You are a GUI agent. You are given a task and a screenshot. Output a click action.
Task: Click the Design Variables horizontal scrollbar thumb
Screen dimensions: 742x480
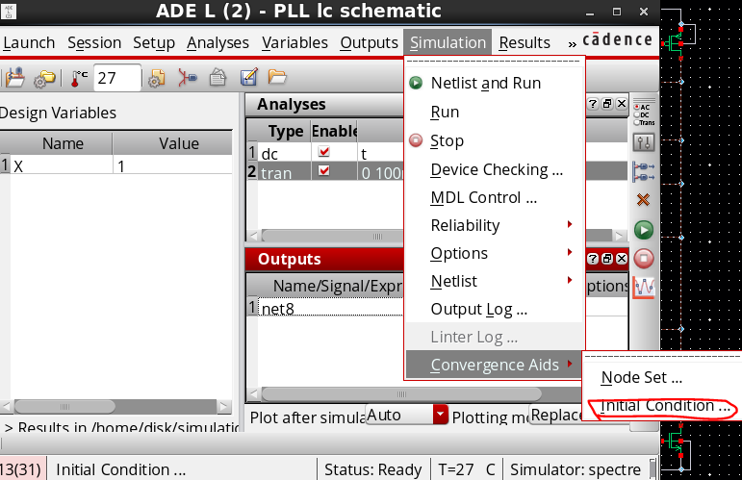click(64, 406)
